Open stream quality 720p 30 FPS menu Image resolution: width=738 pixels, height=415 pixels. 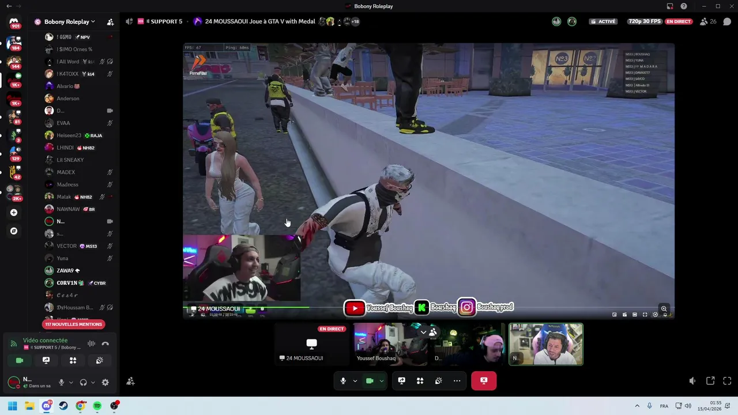pyautogui.click(x=645, y=21)
